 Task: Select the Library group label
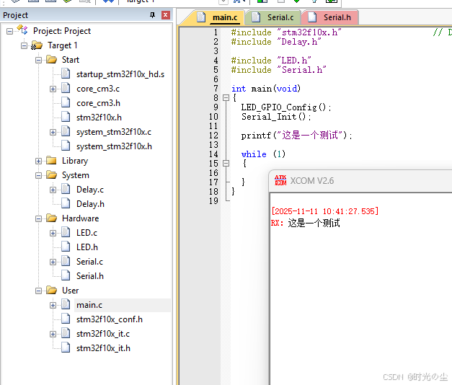(x=75, y=161)
